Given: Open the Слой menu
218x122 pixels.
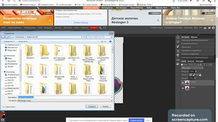Looking at the screenshot, I should click(x=40, y=28).
